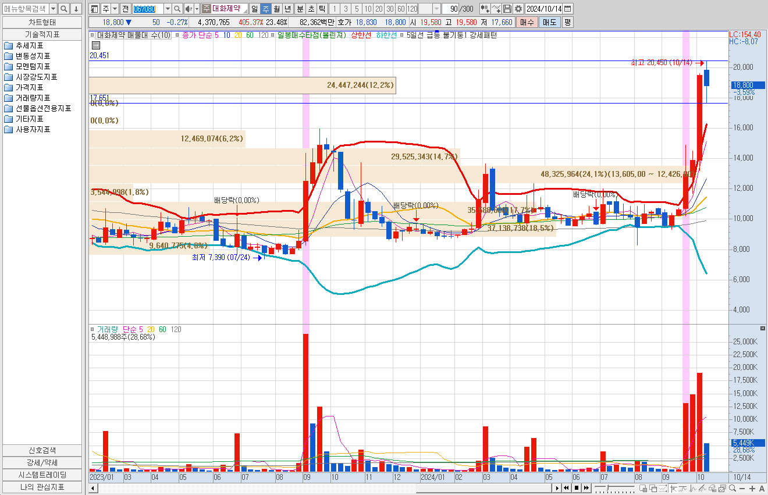This screenshot has width=768, height=495.
Task: Open the small grid table icon on chart
Action: (x=96, y=45)
